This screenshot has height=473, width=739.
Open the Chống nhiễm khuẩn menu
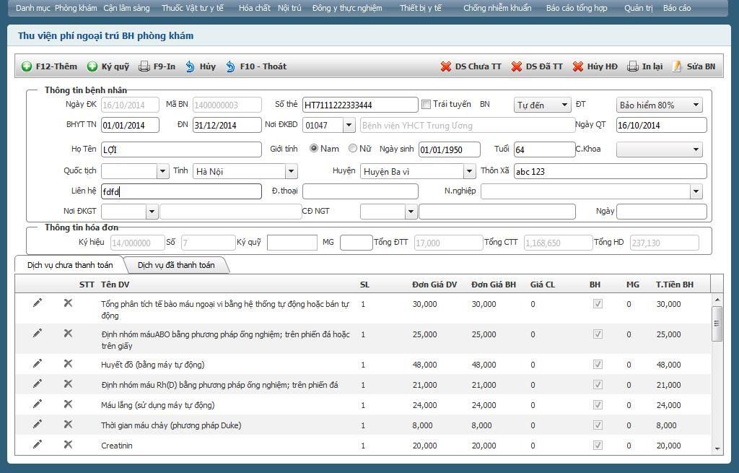497,8
